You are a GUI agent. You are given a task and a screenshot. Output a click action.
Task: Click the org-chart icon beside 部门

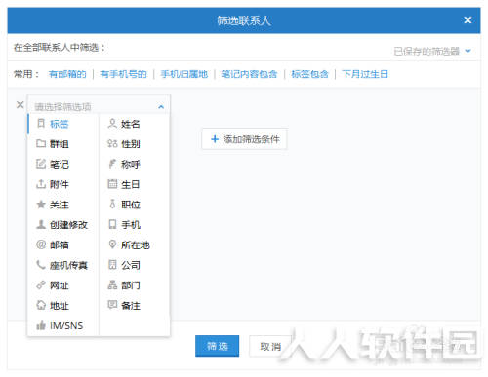pyautogui.click(x=112, y=285)
